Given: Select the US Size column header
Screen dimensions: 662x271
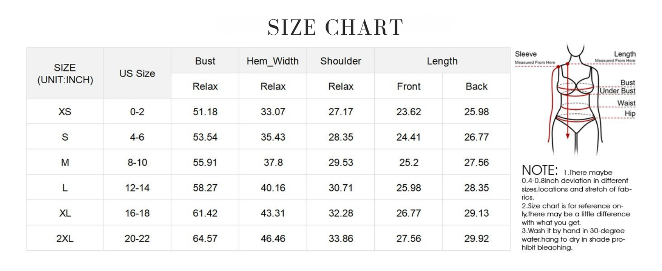Looking at the screenshot, I should 137,73.
